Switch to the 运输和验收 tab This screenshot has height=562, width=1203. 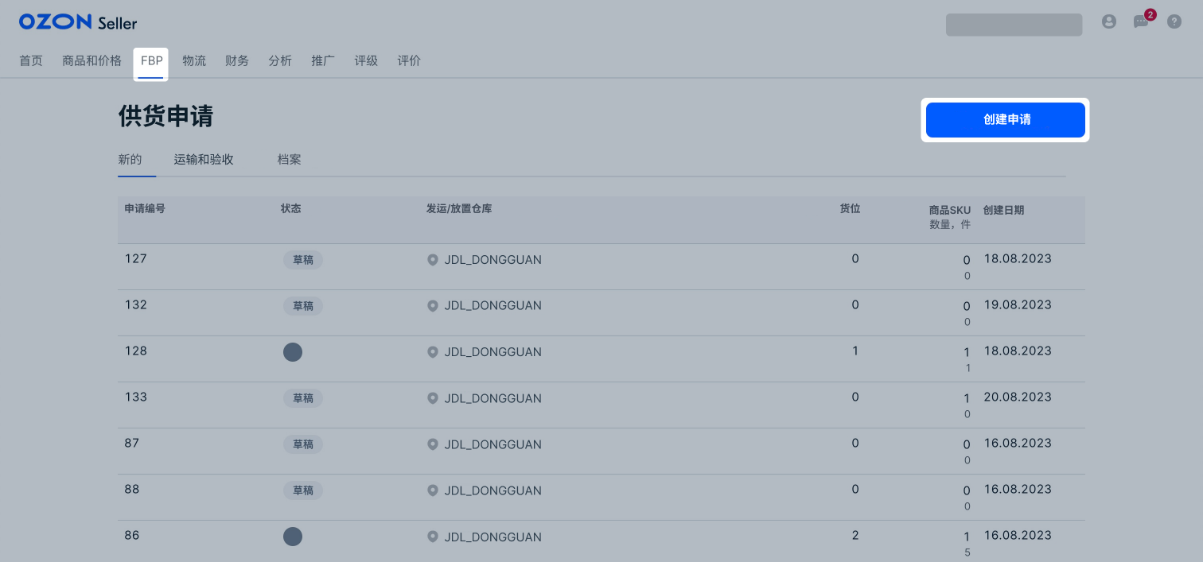pos(204,159)
